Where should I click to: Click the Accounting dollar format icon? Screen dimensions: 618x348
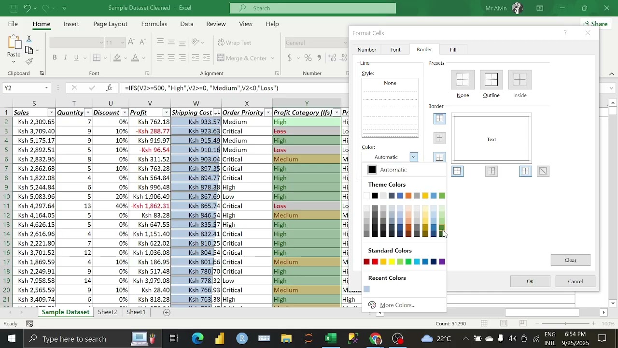coord(290,58)
